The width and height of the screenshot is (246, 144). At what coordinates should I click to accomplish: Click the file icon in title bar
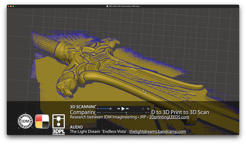point(107,6)
